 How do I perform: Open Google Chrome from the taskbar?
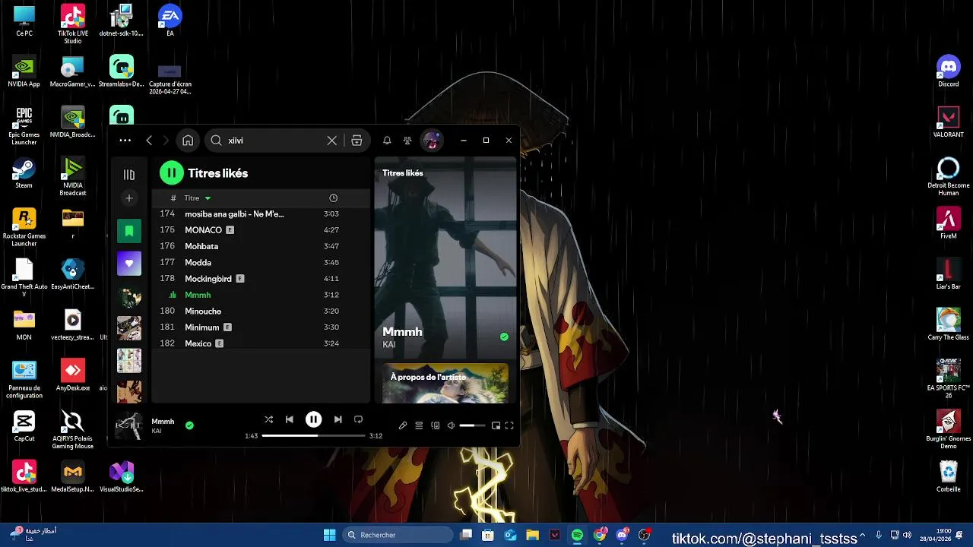(x=600, y=535)
